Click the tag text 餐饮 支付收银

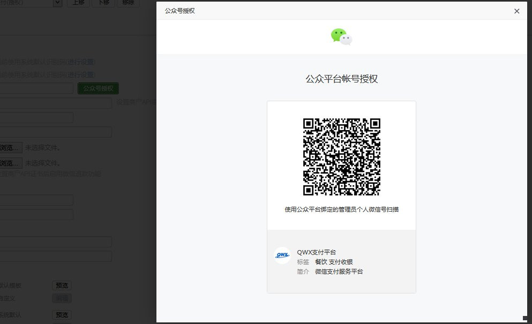334,262
